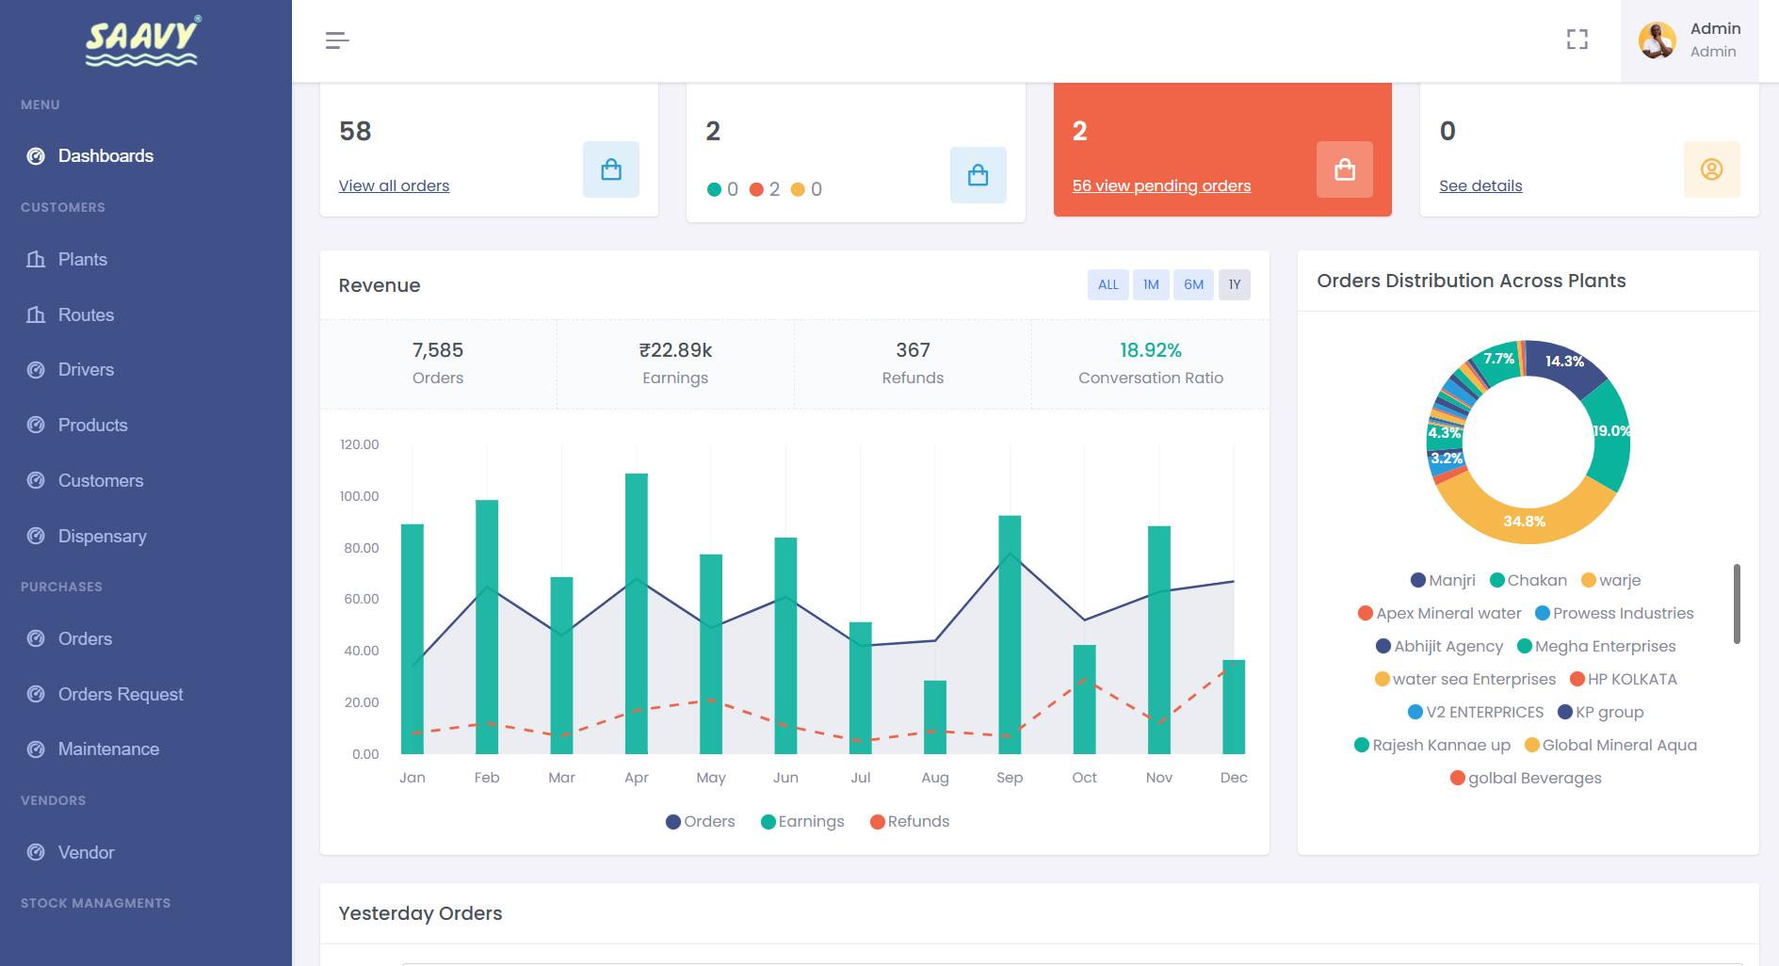Click the bag icon on red pending card
Viewport: 1779px width, 966px height.
coord(1344,169)
